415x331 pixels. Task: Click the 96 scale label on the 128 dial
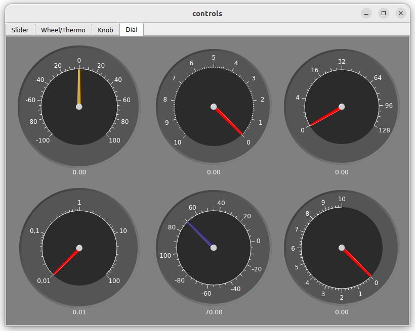pyautogui.click(x=389, y=106)
